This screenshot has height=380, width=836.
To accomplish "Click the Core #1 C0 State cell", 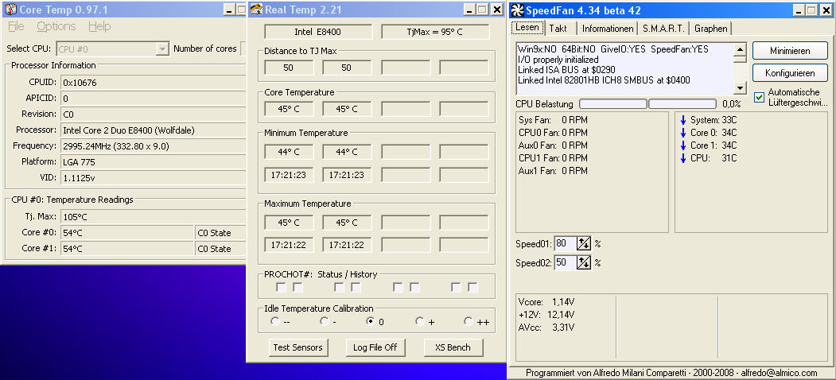I will click(220, 248).
